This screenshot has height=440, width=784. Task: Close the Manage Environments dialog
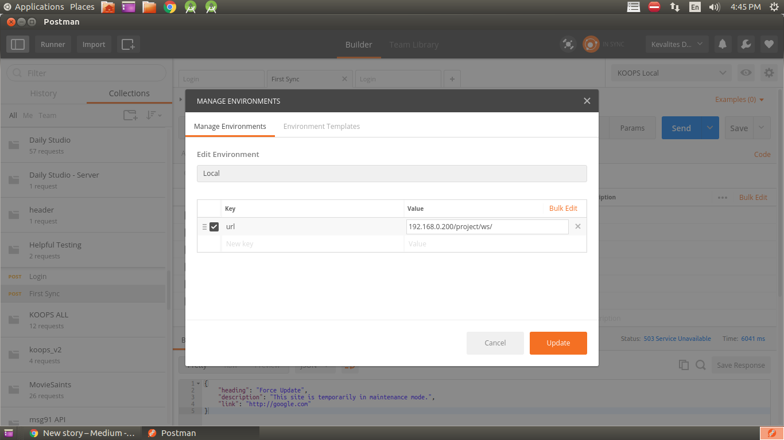coord(587,101)
